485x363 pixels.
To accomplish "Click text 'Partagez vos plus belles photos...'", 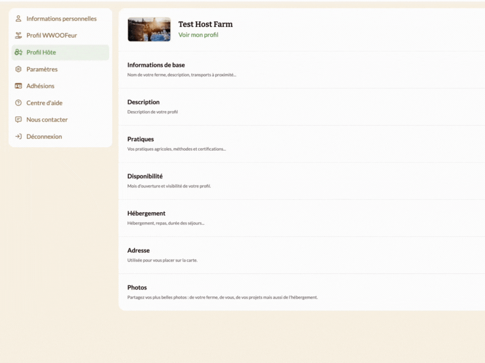I will [x=222, y=297].
